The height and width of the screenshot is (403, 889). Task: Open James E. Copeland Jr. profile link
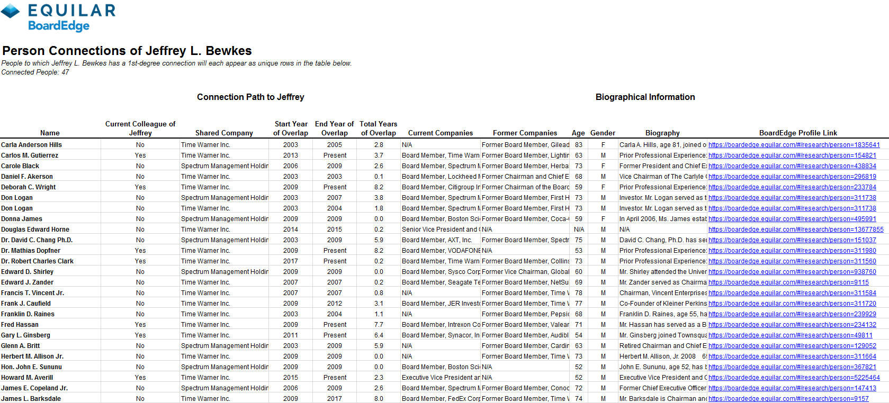click(x=792, y=388)
